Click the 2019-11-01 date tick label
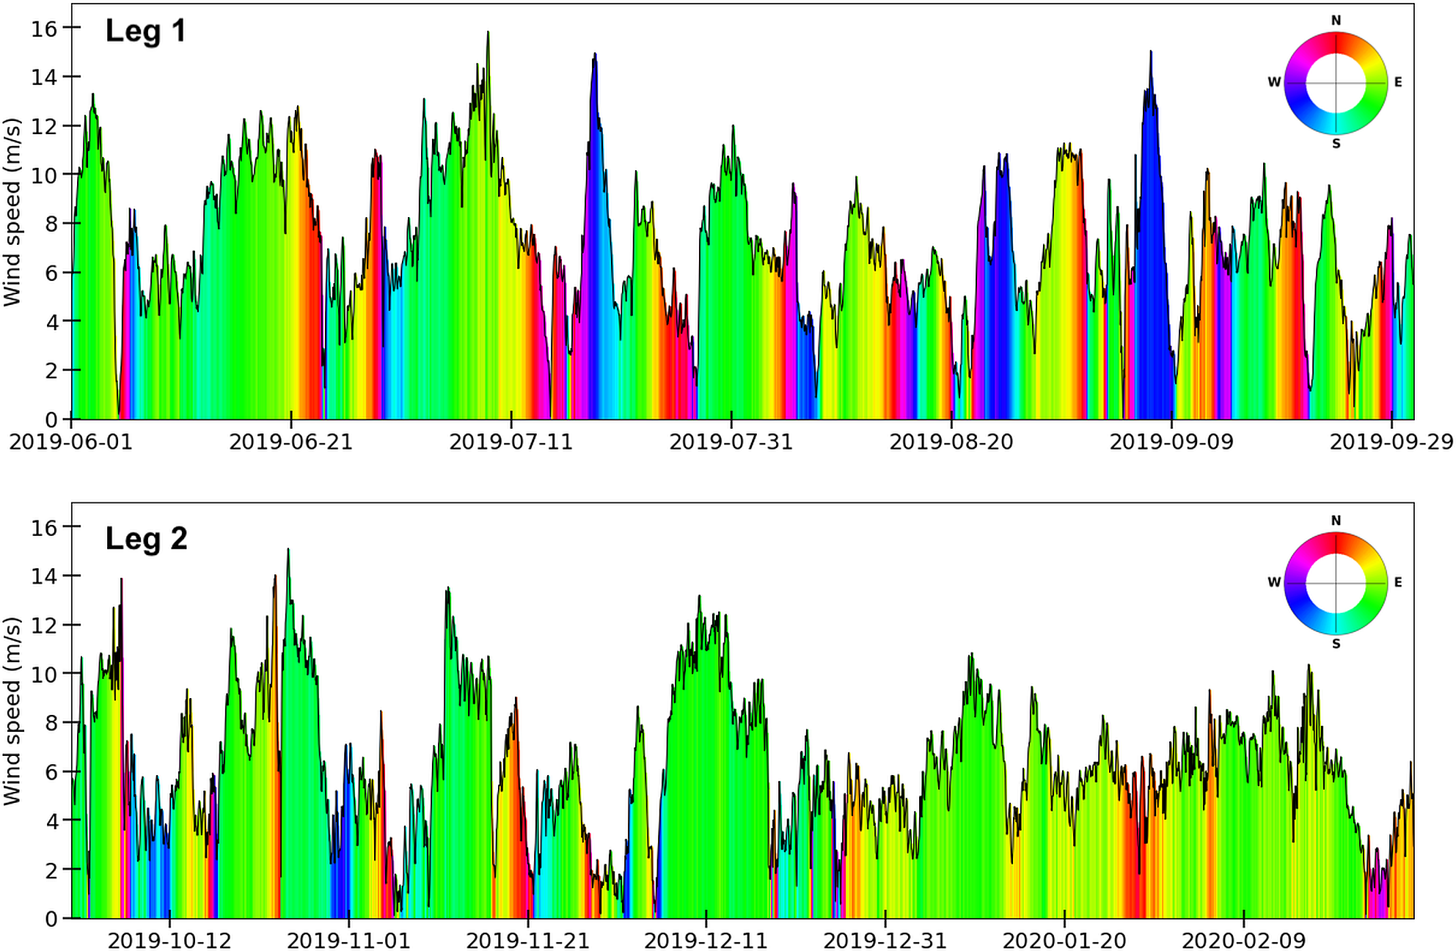 coord(348,941)
